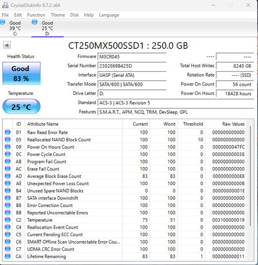Click the Attribute Name column header

[x=73, y=124]
